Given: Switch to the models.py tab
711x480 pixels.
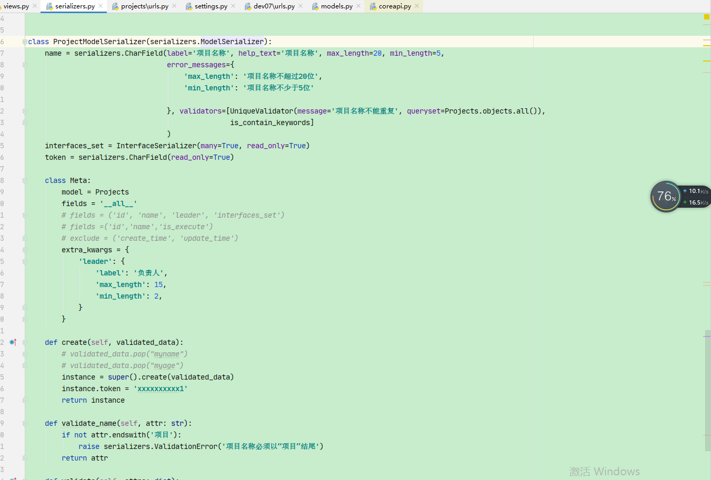Looking at the screenshot, I should pyautogui.click(x=337, y=6).
